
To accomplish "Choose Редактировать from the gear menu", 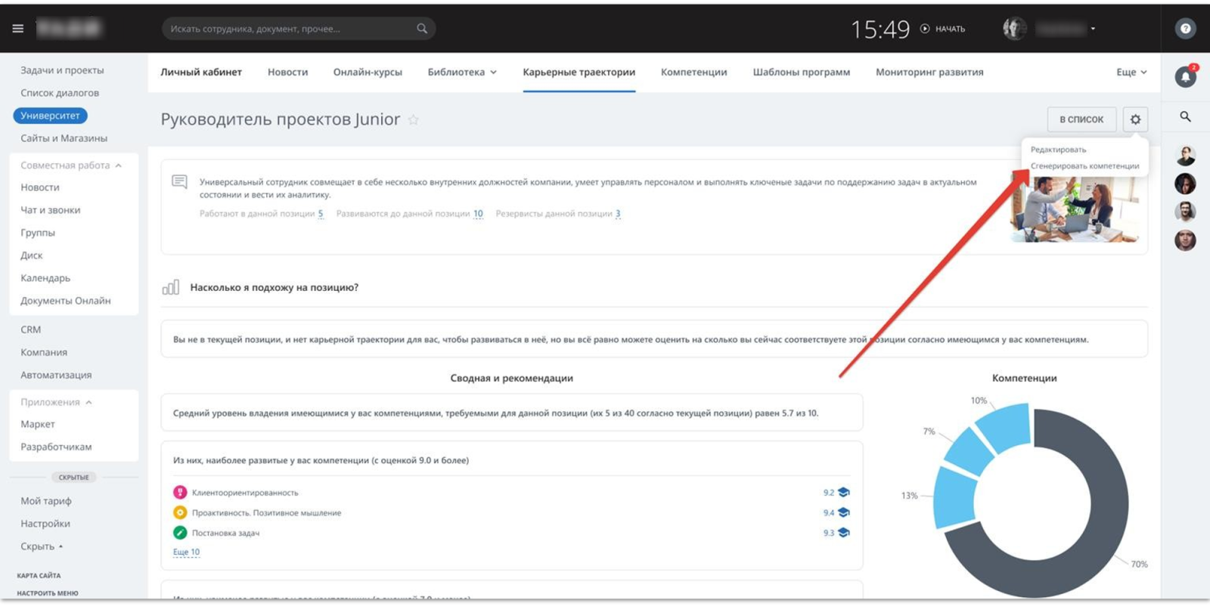I will [1058, 150].
